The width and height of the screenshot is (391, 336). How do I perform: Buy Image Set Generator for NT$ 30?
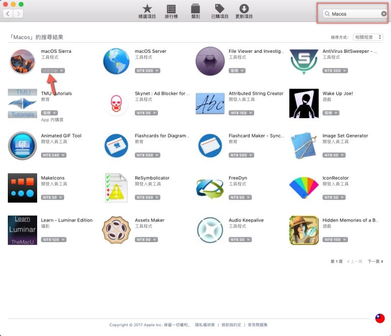coord(331,155)
